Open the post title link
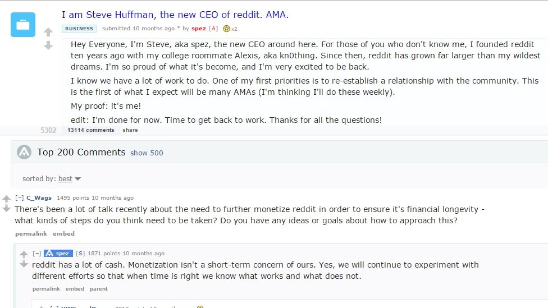This screenshot has width=548, height=308. coord(175,15)
